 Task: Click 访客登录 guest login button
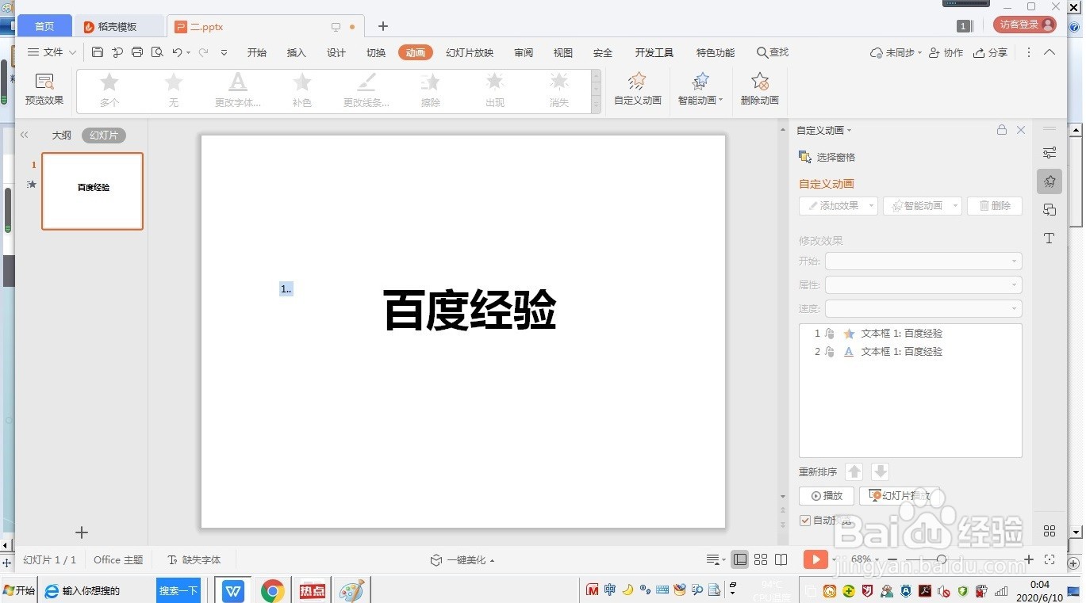pos(1025,25)
